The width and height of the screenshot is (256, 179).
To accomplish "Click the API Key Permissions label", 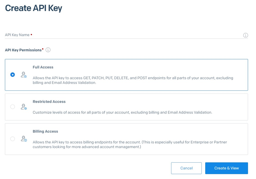I will (x=23, y=50).
